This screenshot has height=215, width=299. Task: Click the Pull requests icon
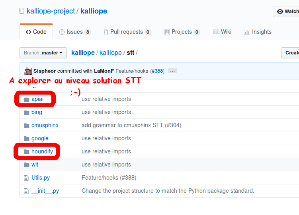[x=106, y=32]
